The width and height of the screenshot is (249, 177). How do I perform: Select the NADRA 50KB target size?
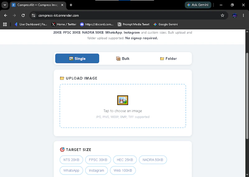pos(153,160)
